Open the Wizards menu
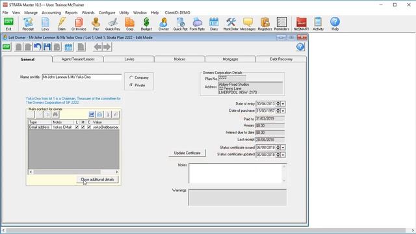This screenshot has height=234, width=416. 88,12
